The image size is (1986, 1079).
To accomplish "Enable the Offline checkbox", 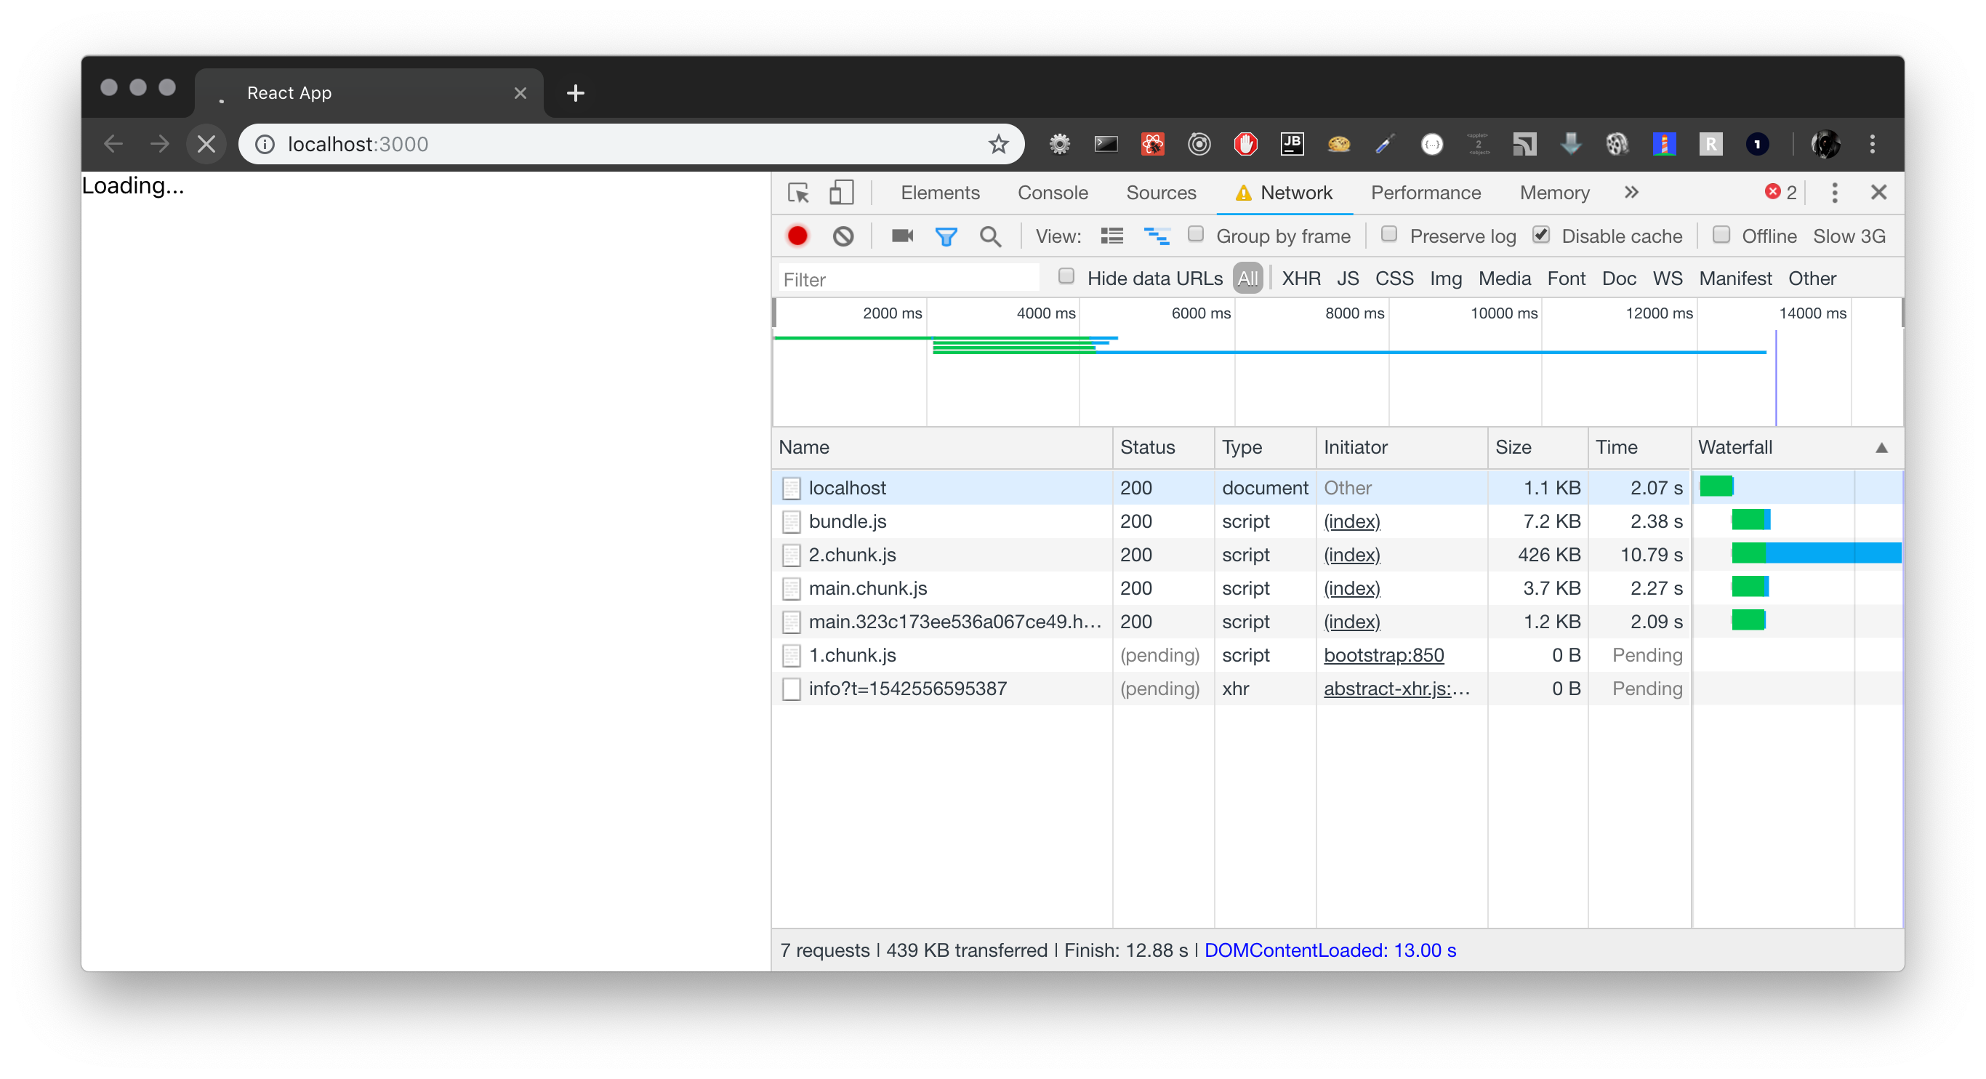I will (x=1721, y=236).
